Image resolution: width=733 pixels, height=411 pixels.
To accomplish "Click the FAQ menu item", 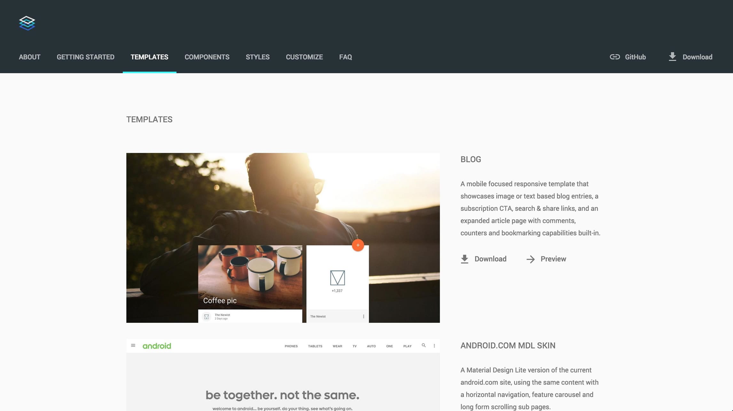I will tap(345, 57).
